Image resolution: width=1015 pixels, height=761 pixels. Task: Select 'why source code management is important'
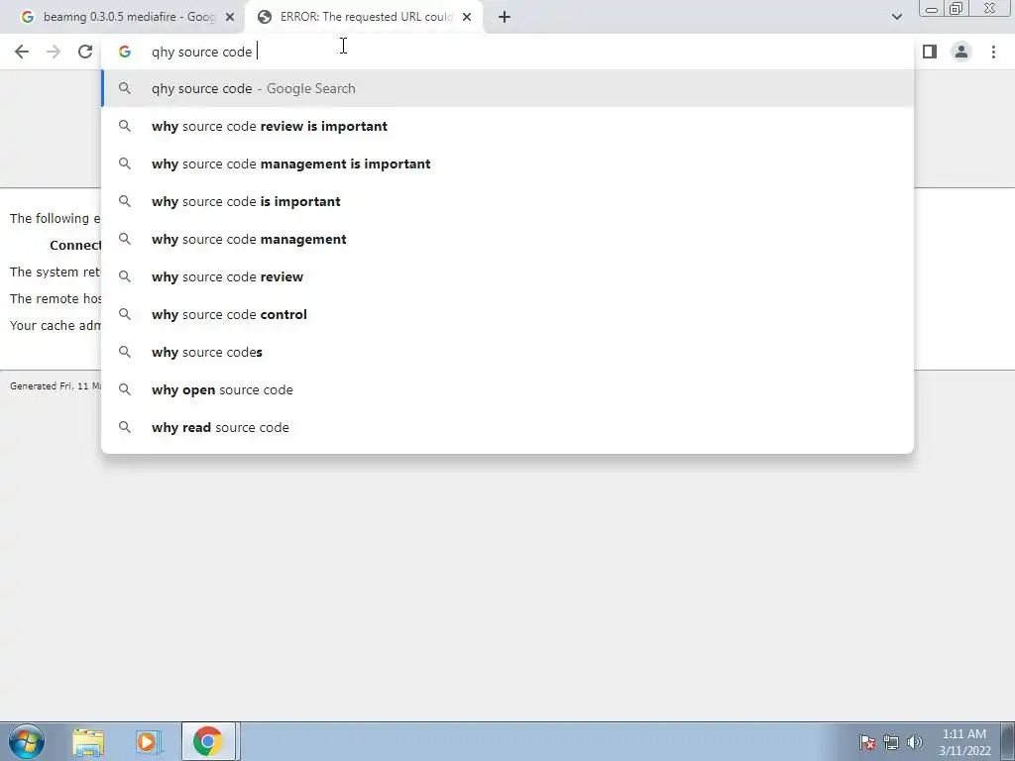[x=507, y=163]
